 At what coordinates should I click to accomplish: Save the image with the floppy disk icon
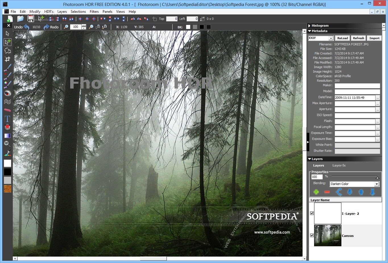pos(31,19)
